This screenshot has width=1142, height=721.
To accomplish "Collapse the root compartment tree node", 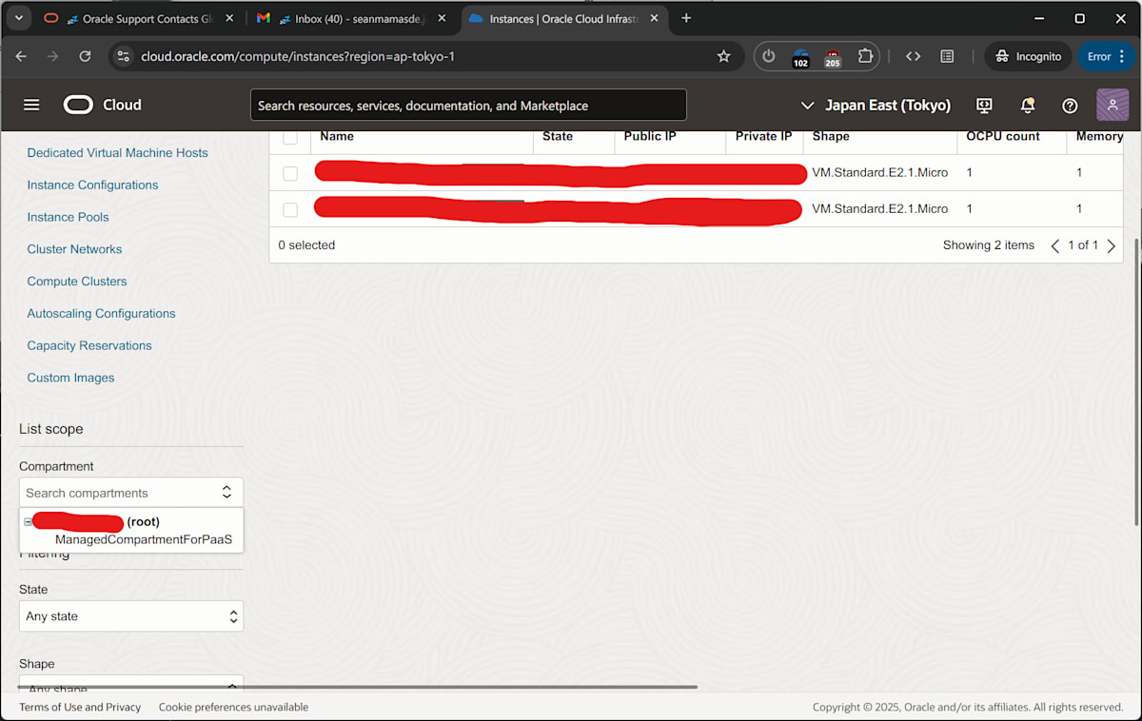I will [x=28, y=522].
